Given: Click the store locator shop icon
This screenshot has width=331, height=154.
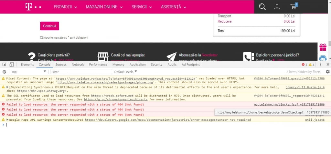Looking at the screenshot, I should coord(103,56).
